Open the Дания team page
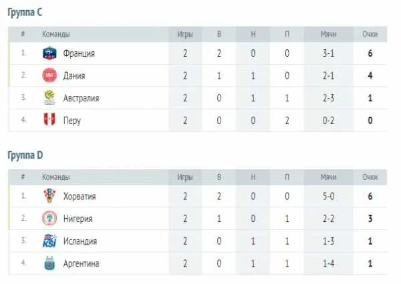 coord(74,75)
